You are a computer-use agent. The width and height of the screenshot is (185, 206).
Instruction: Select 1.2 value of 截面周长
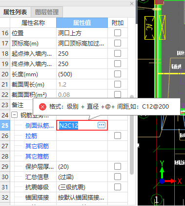click(82, 85)
